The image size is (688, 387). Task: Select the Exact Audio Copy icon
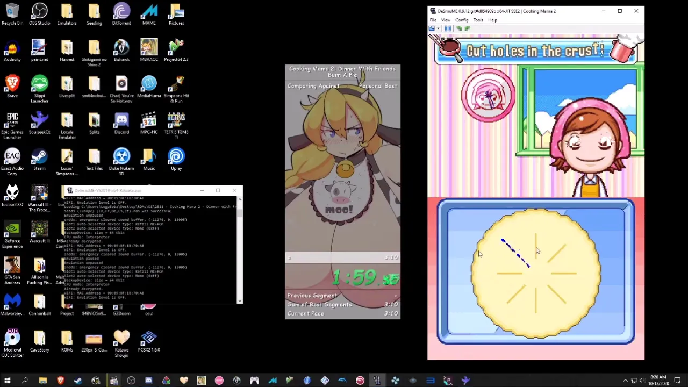(x=12, y=162)
